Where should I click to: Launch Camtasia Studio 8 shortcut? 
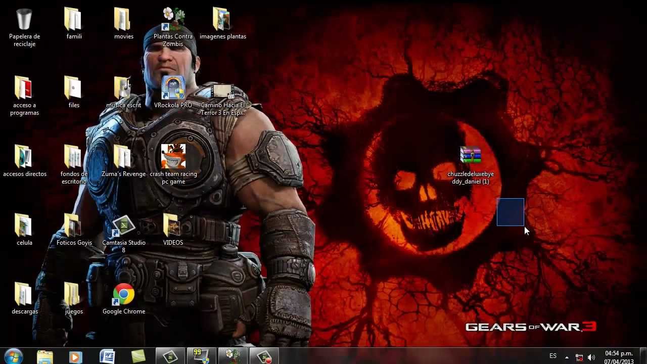coord(123,234)
